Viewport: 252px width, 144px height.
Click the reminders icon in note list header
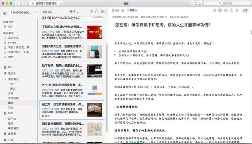(91, 11)
